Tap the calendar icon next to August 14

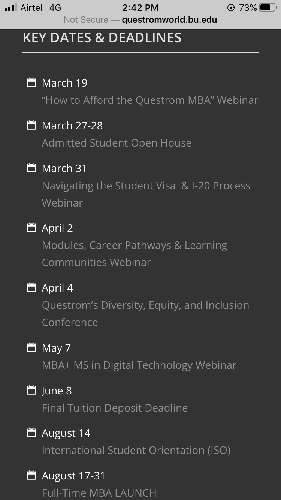[31, 433]
